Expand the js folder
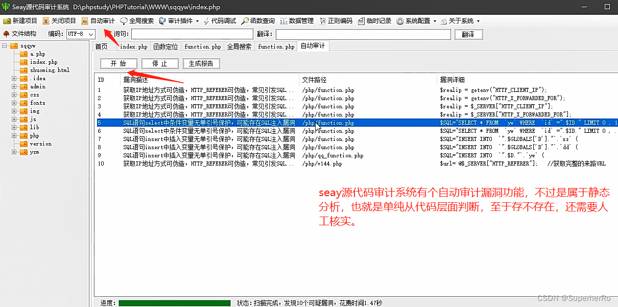The height and width of the screenshot is (307, 618). [x=14, y=119]
